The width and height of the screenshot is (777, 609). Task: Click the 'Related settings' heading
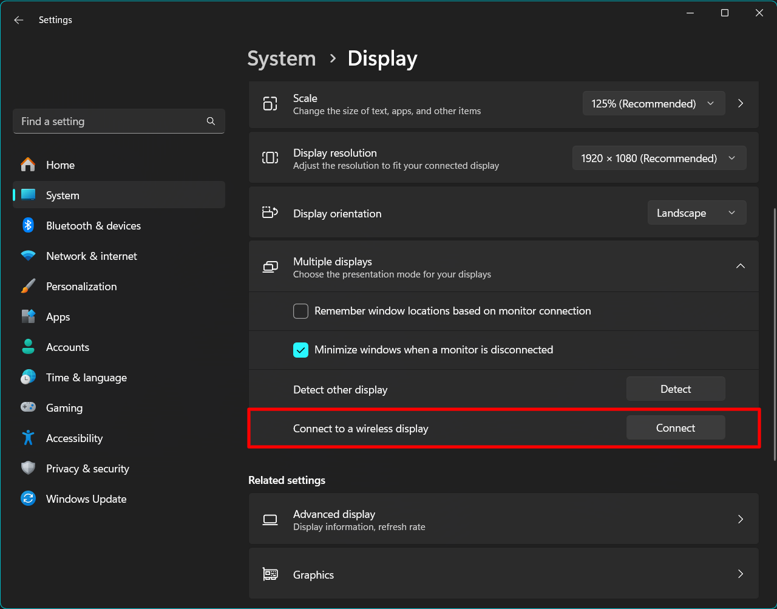[x=287, y=480]
